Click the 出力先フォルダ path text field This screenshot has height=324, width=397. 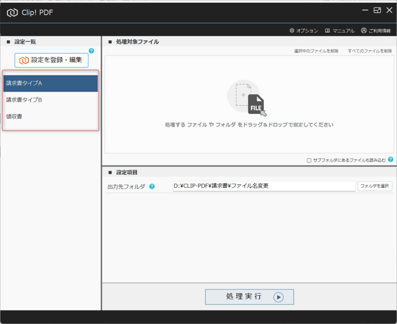(x=264, y=186)
